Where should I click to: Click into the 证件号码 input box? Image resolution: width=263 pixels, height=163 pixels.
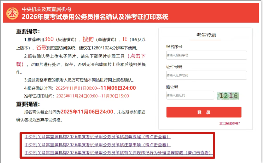click(206, 75)
